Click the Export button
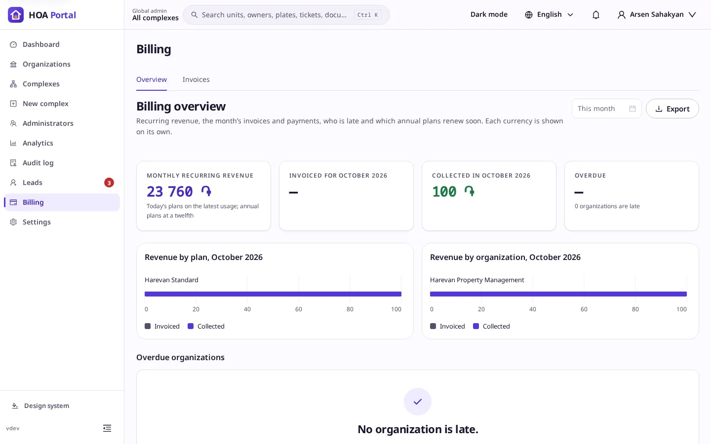Screen dimensions: 711x444 point(672,109)
